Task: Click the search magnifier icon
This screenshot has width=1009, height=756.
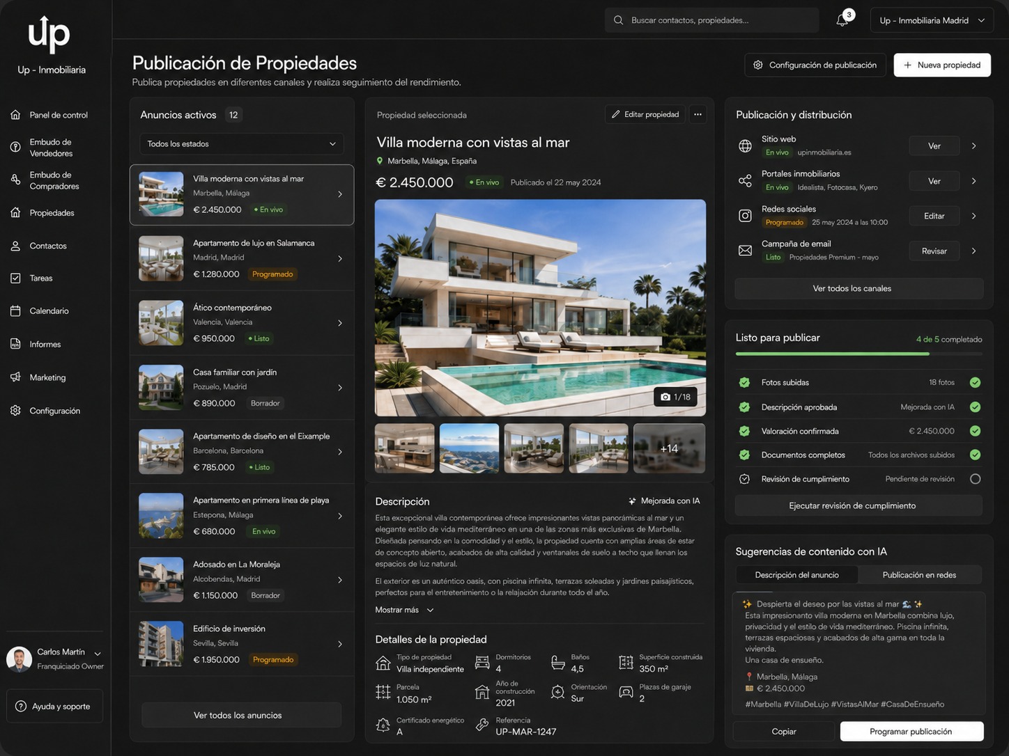Action: point(618,20)
